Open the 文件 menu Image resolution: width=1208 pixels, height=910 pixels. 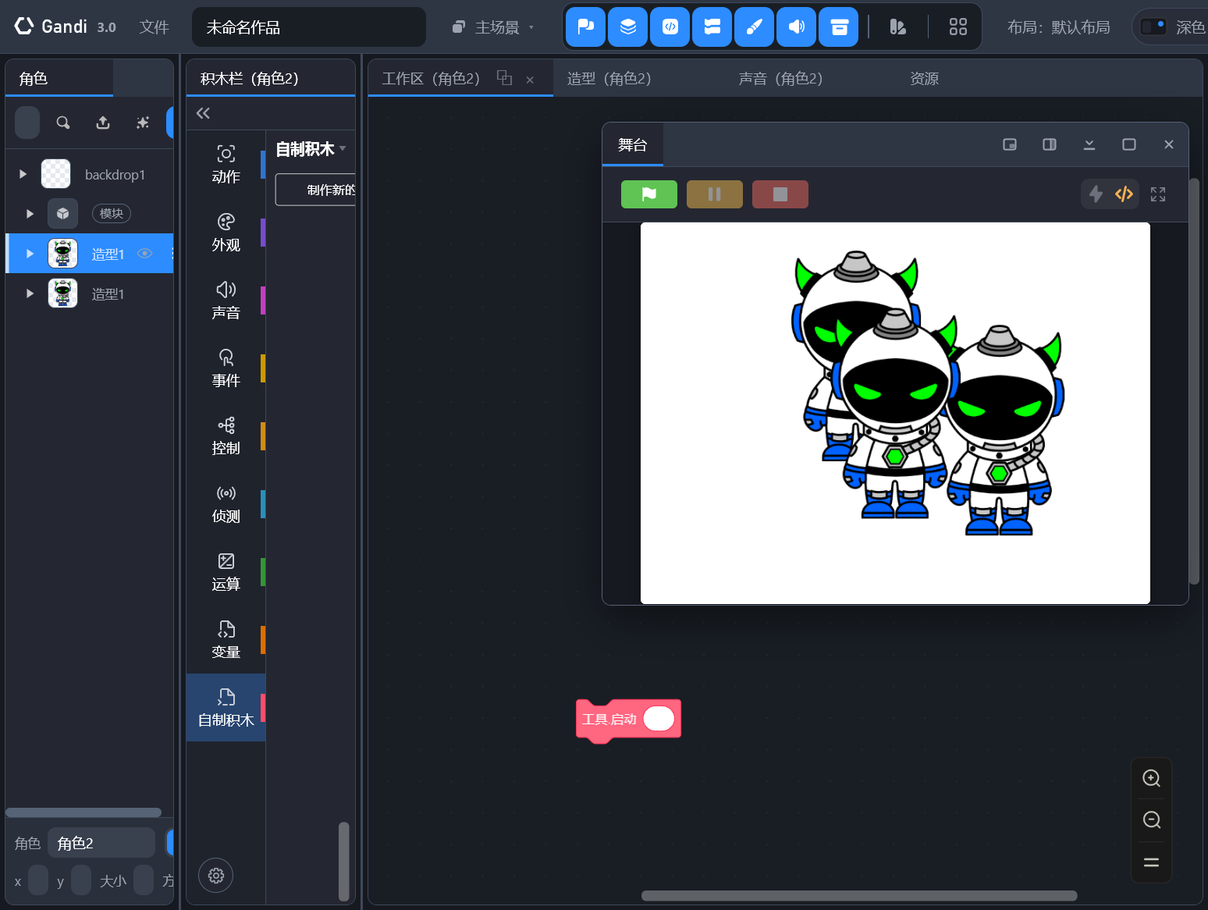154,27
